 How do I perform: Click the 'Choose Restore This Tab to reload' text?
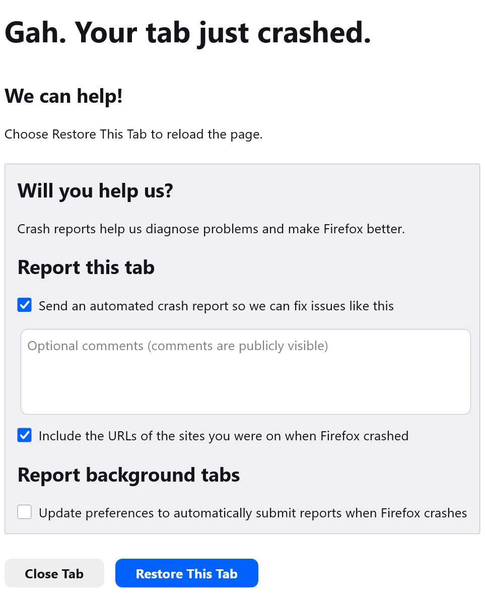tap(133, 135)
